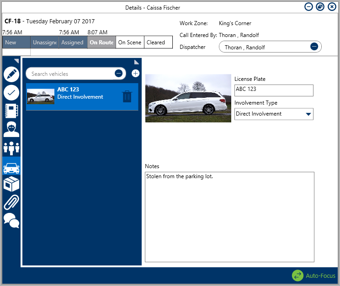
Task: Delete vehicle ABC 123 with trash icon
Action: [127, 96]
